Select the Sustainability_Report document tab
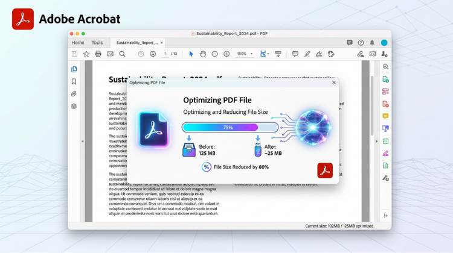 (x=137, y=43)
